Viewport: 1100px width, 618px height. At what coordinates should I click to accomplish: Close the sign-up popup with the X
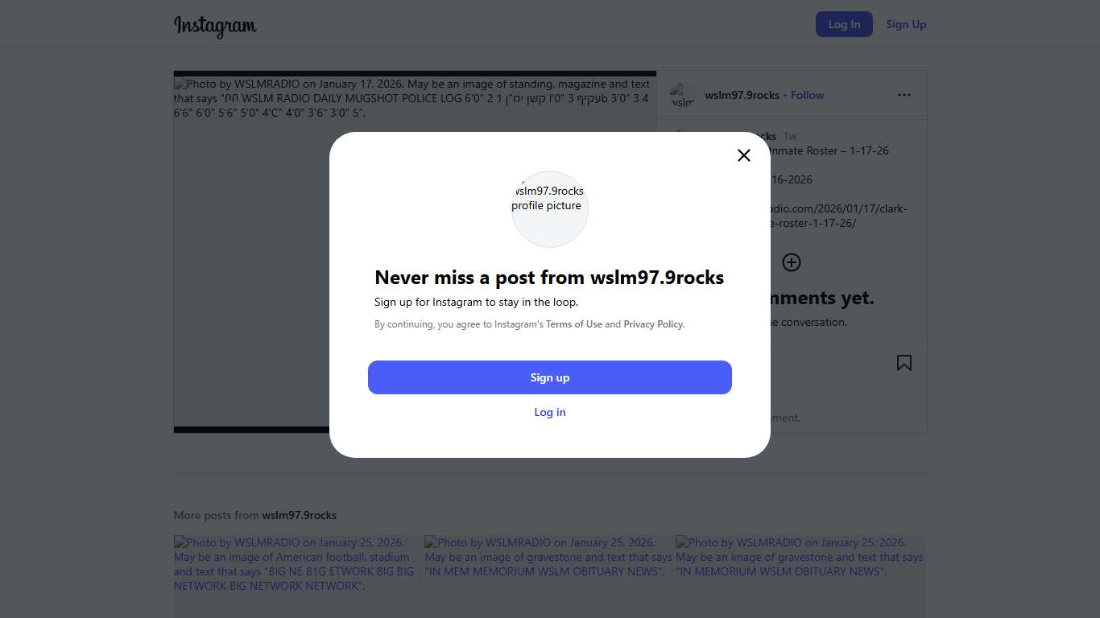tap(744, 155)
